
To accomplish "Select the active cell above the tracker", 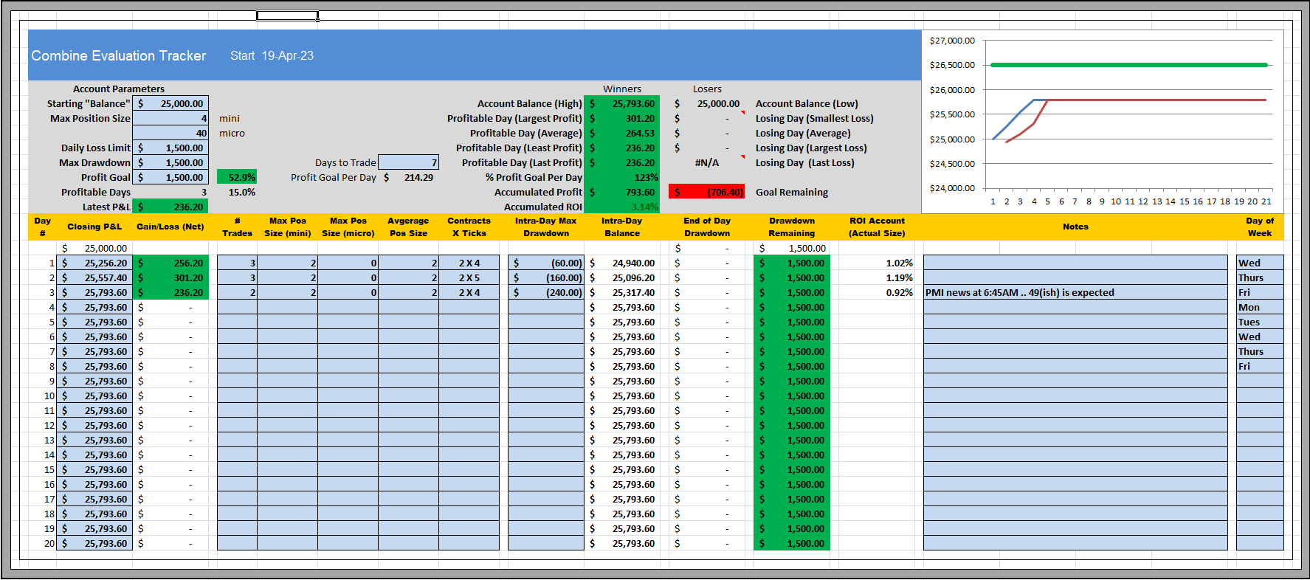I will coord(287,15).
